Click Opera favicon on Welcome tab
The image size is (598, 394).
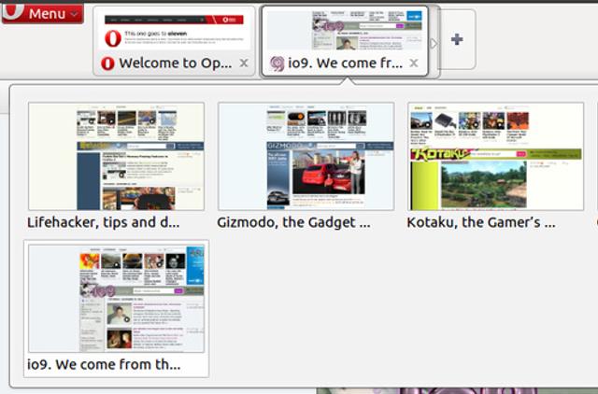107,63
